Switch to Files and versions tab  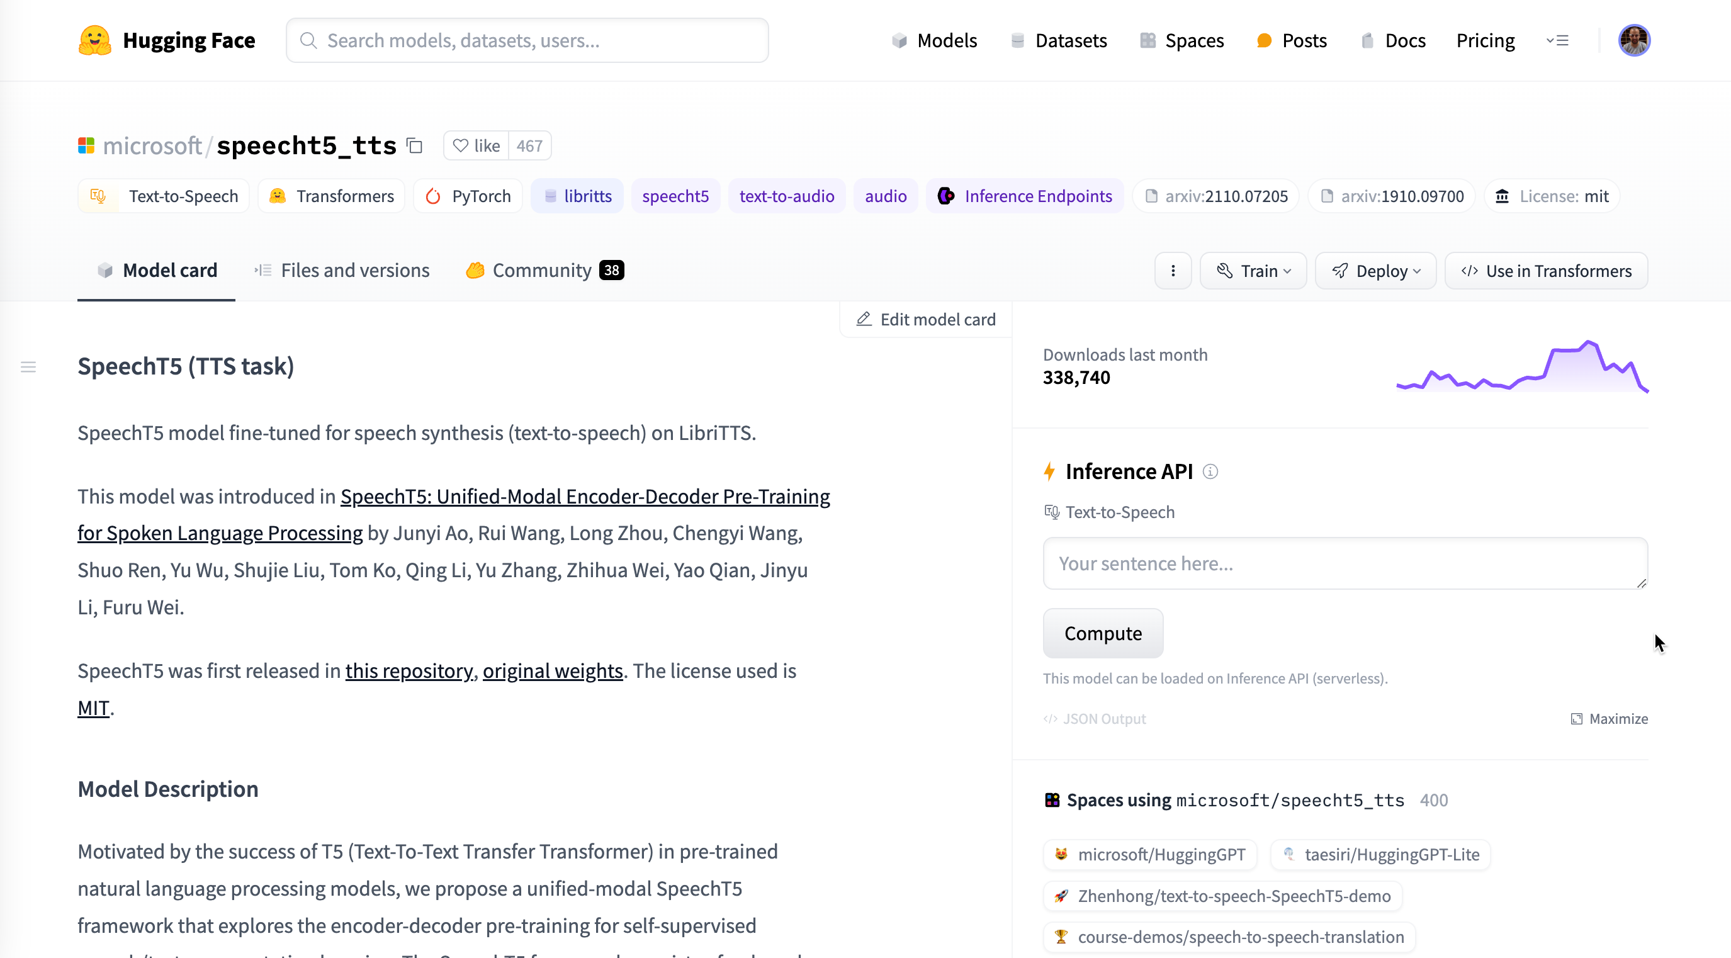point(341,270)
